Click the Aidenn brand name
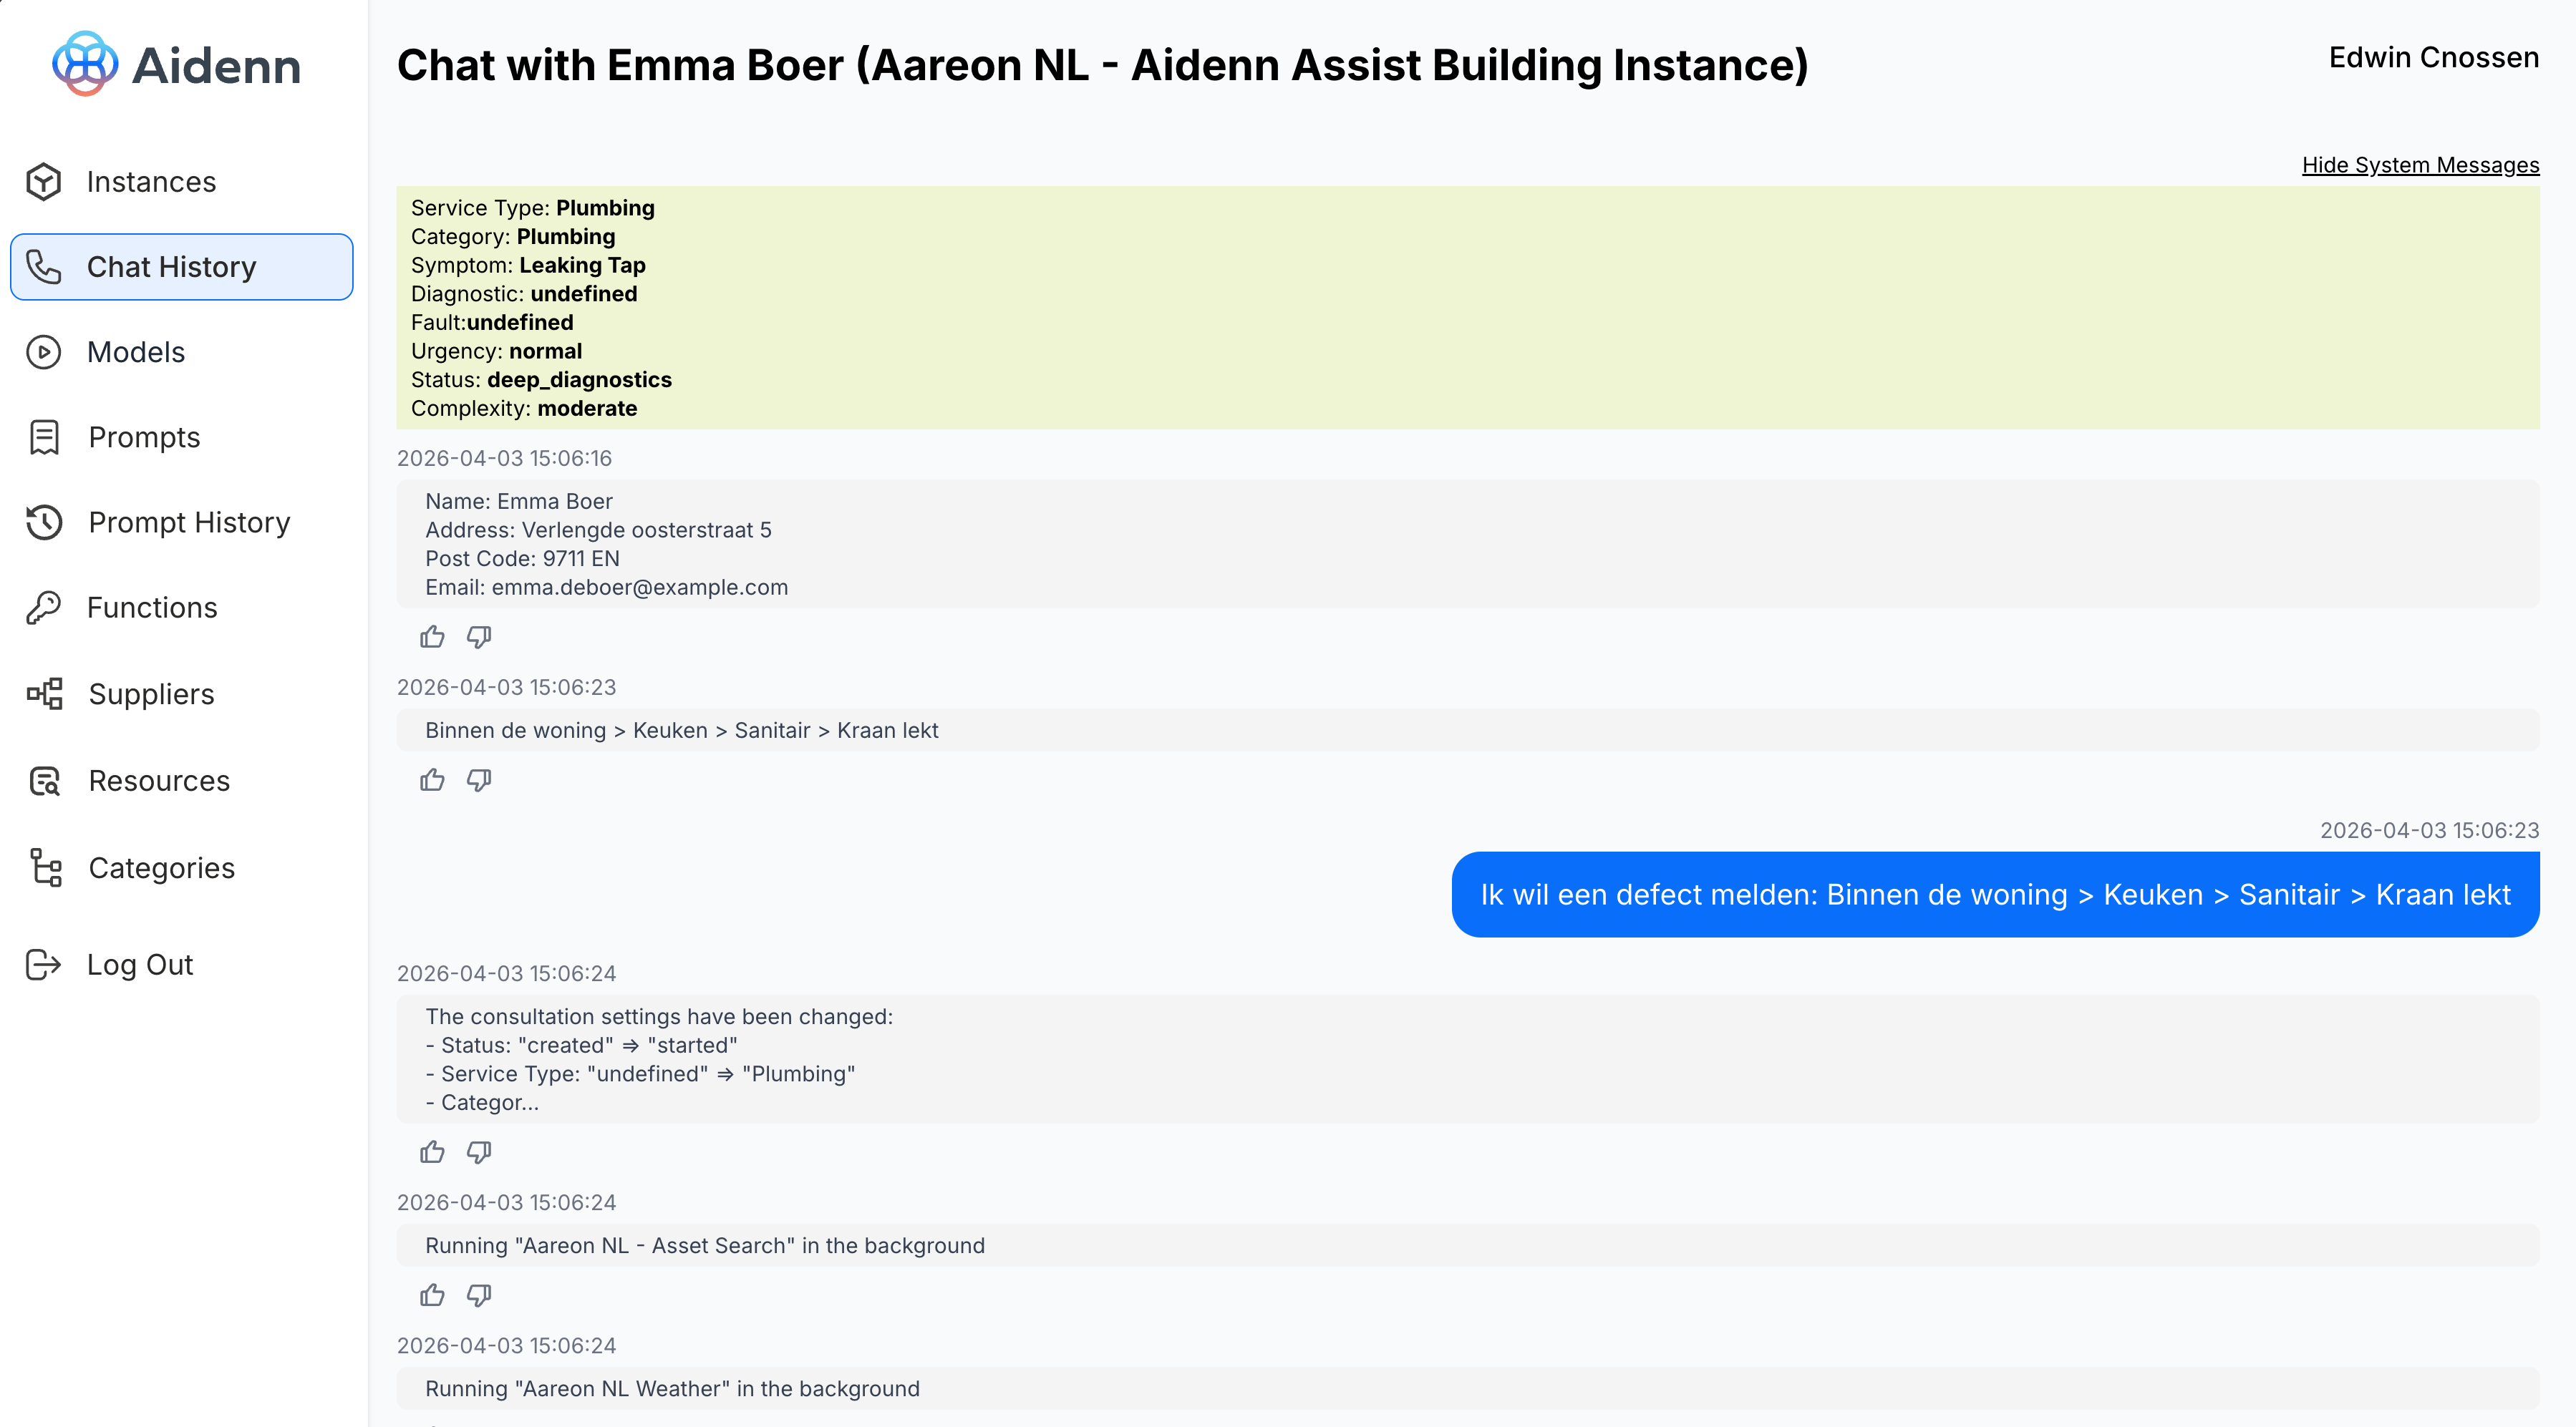This screenshot has width=2576, height=1427. click(x=216, y=66)
